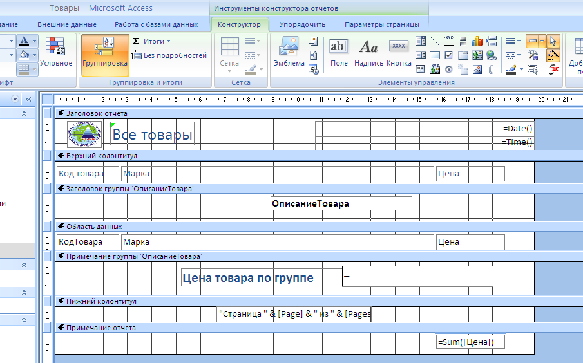Screen dimensions: 583x363
Task: Apply font color with A swatch
Action: [24, 41]
